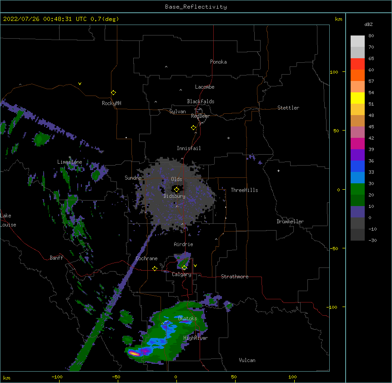Select the blue 36-33 dBZ legend swatch

(357, 166)
